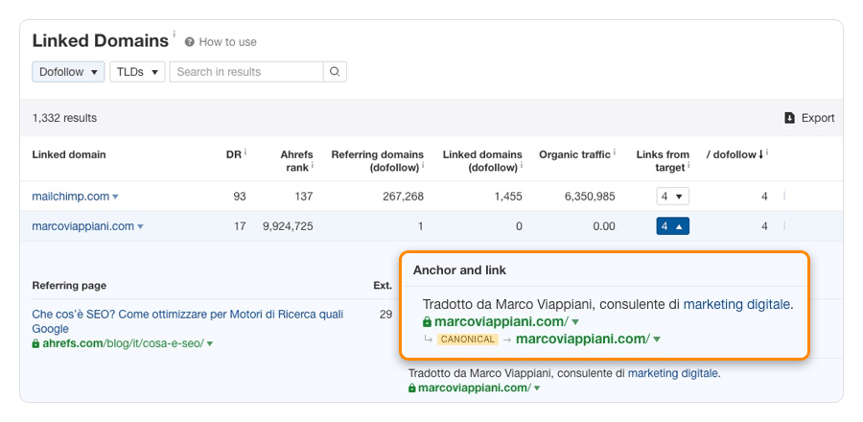Open caret after the last row's marcoviappiani.com/ URL
Viewport: 863px width, 422px height.
coord(537,388)
